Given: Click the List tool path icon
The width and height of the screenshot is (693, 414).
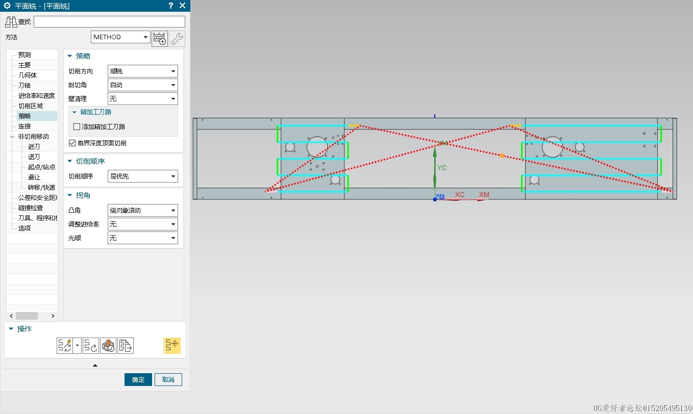Looking at the screenshot, I should click(x=126, y=346).
